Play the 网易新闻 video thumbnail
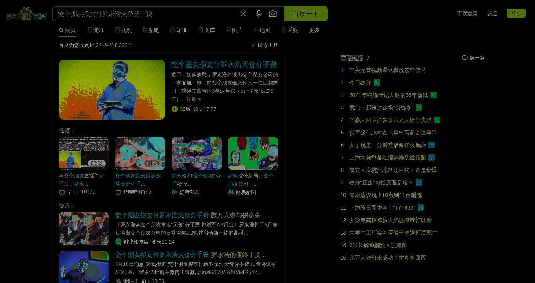 [x=253, y=153]
